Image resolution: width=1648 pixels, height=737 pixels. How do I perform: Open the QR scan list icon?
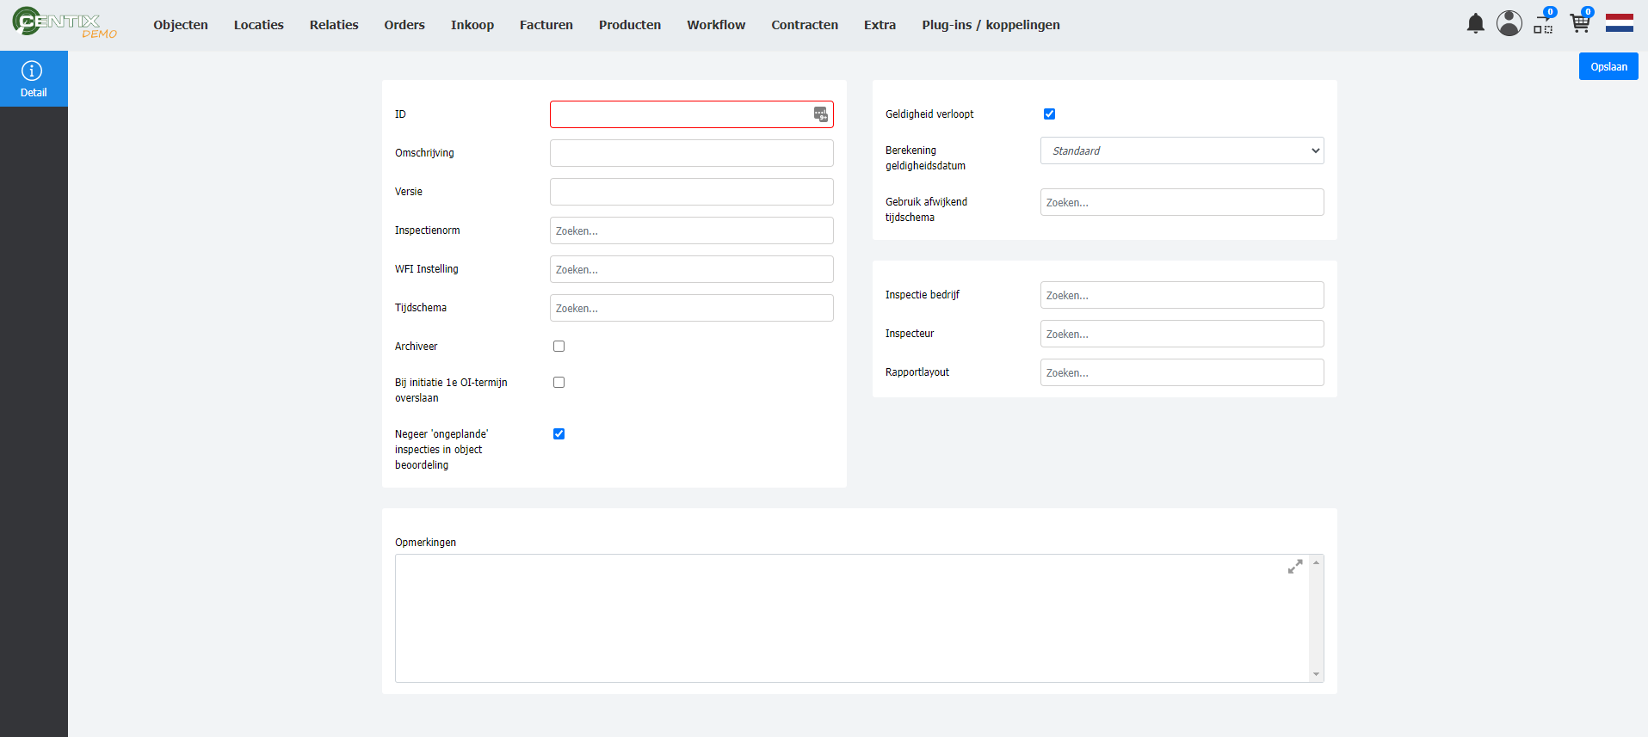point(1544,23)
